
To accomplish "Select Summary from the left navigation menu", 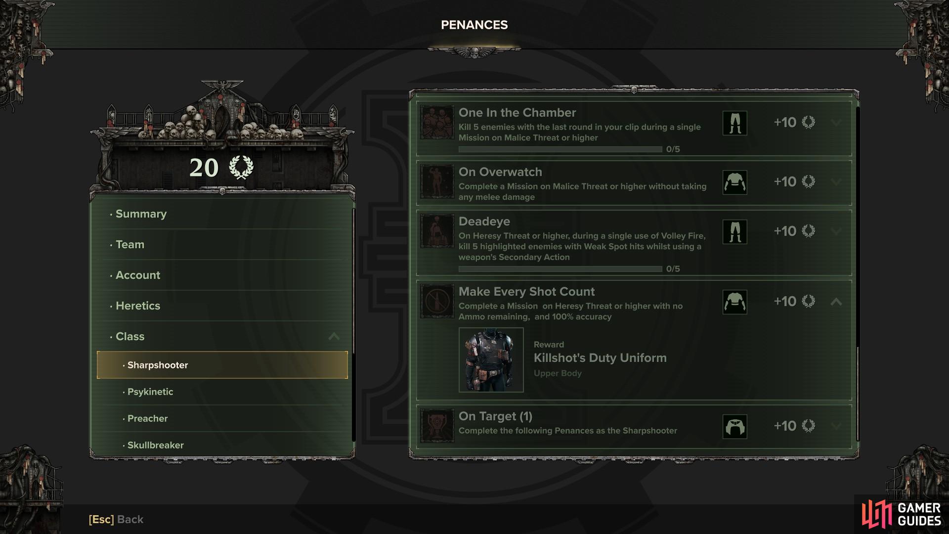I will click(141, 214).
